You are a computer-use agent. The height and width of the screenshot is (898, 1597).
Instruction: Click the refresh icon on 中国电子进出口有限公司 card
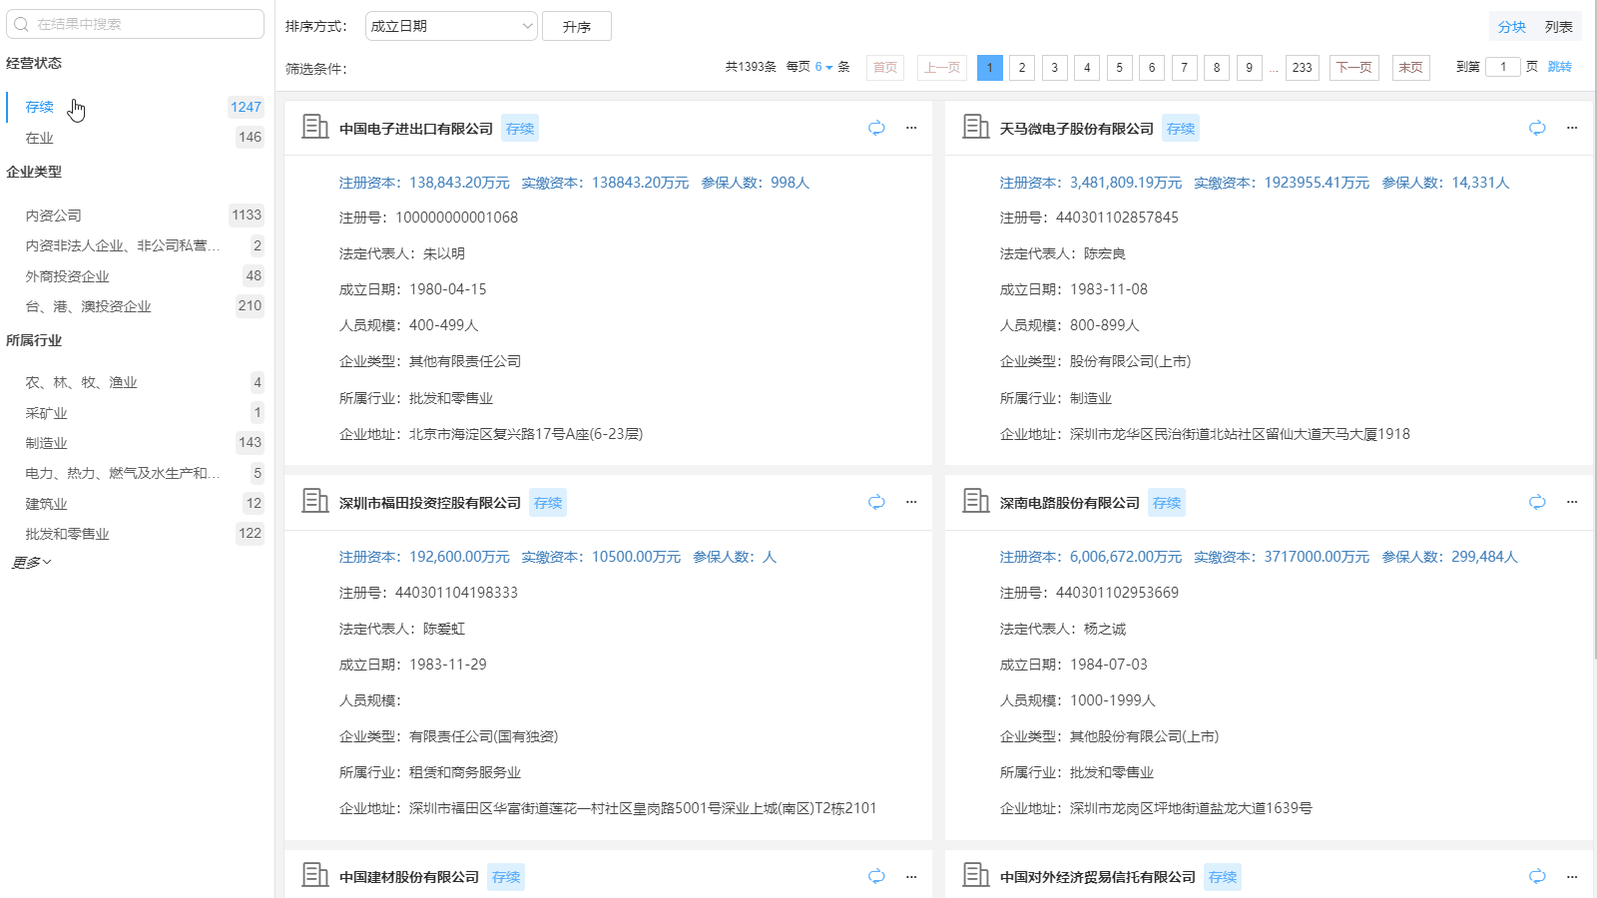[x=876, y=128]
